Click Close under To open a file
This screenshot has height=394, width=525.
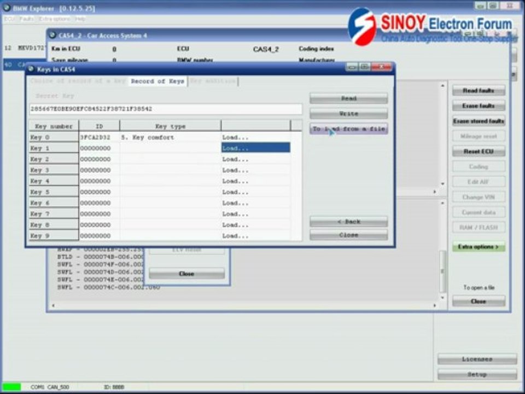[479, 301]
